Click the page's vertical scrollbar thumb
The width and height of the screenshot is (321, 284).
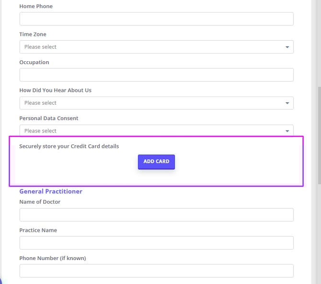tap(318, 134)
